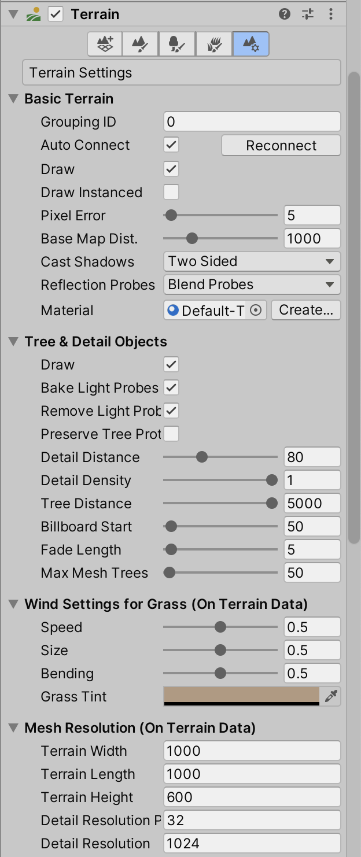361x857 pixels.
Task: Select the Paint Trees tool
Action: (178, 44)
